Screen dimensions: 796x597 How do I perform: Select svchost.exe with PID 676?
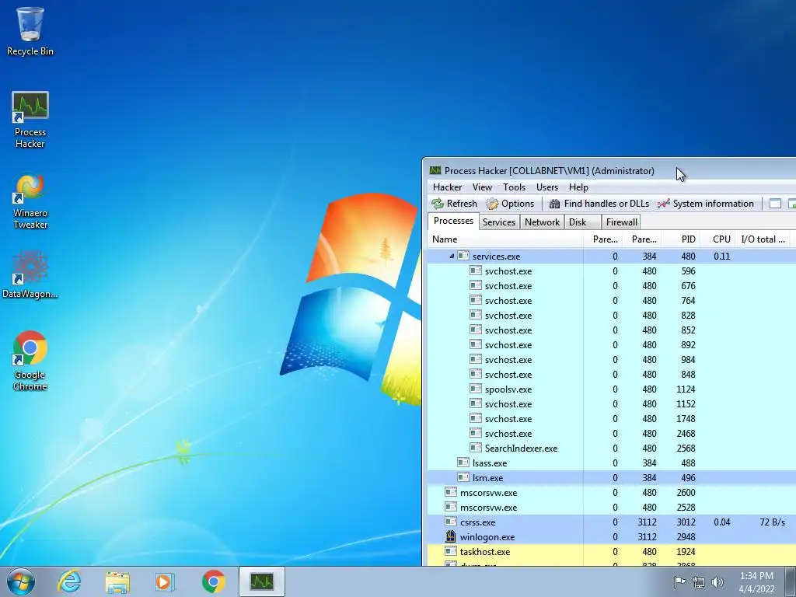612,286
